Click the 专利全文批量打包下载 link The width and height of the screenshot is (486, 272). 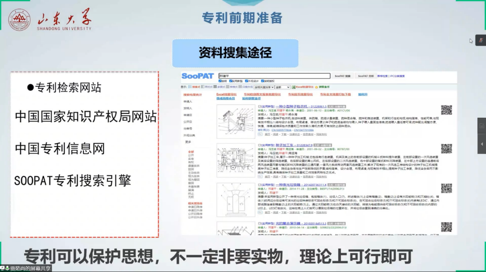point(335,94)
